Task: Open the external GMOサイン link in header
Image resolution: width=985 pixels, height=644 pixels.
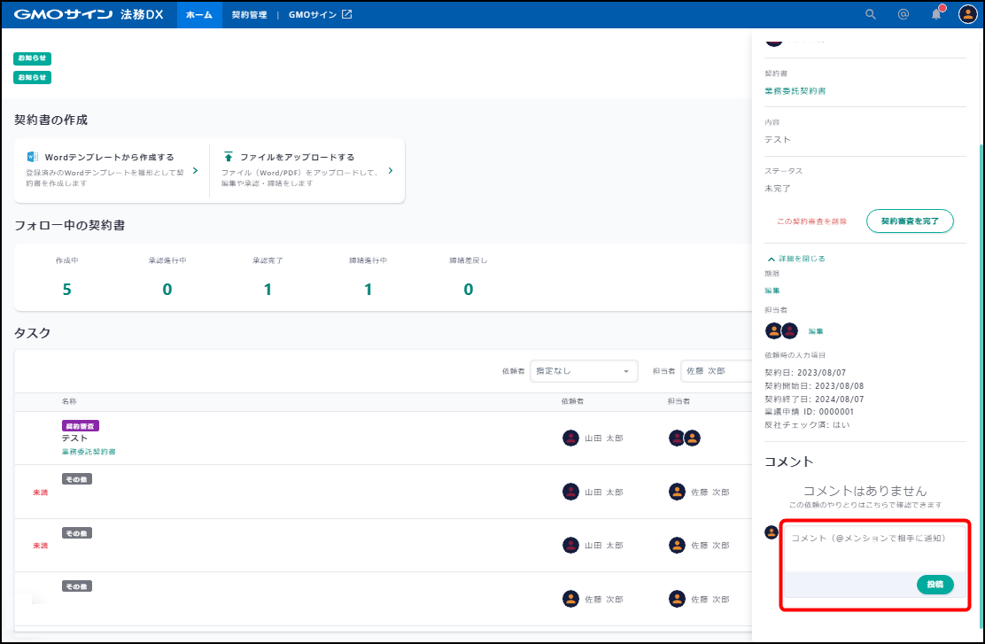Action: [320, 15]
